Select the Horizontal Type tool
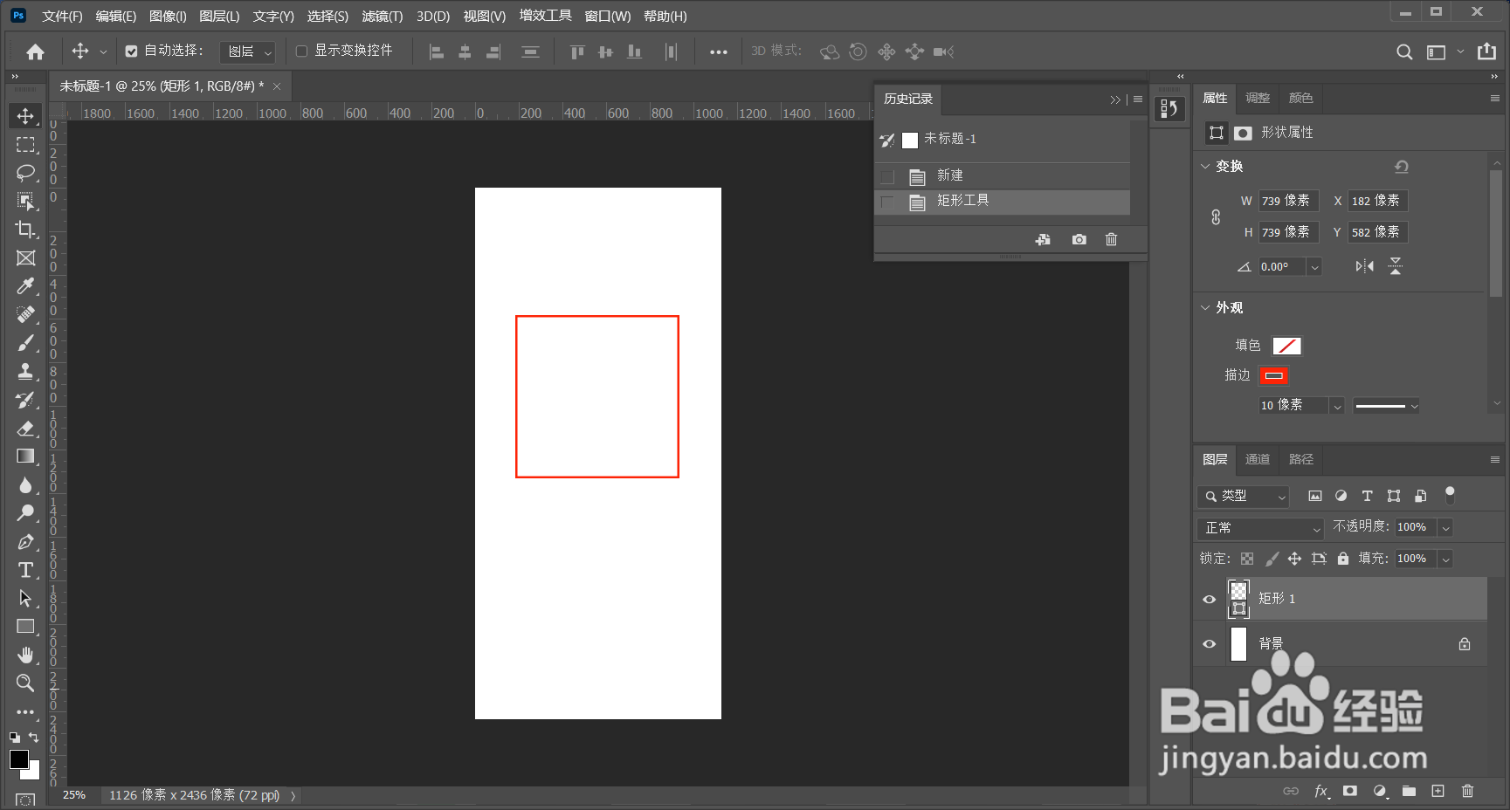The image size is (1510, 810). pyautogui.click(x=25, y=570)
